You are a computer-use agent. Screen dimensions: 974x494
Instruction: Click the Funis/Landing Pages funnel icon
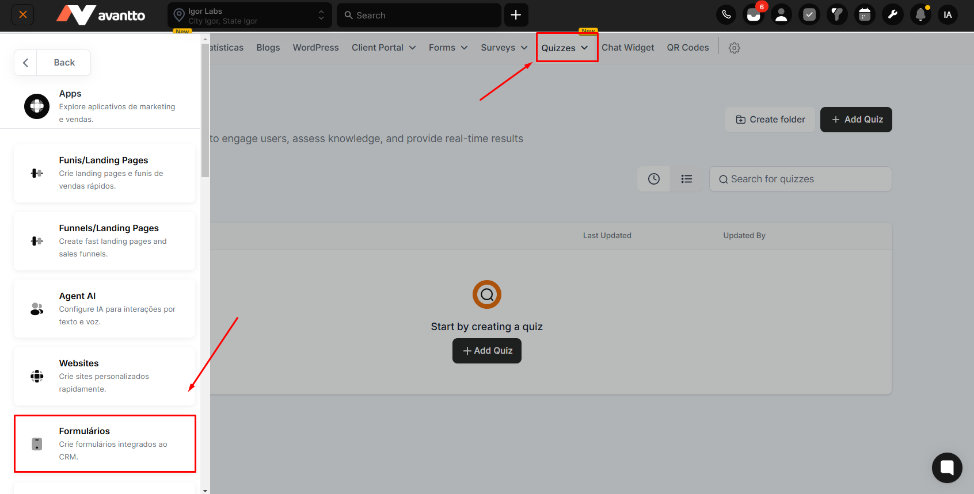[x=37, y=173]
